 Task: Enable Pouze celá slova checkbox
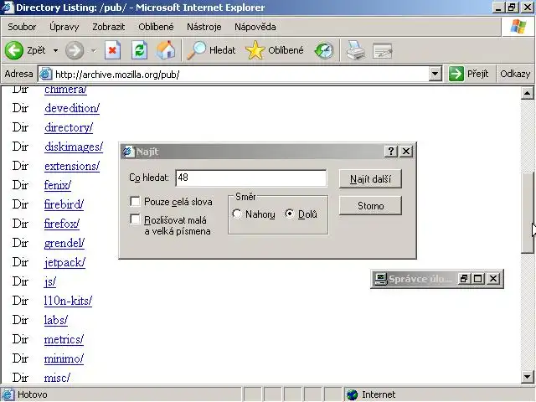135,201
